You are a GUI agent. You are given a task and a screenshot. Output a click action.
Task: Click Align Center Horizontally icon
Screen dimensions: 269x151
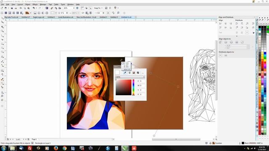click(226, 23)
